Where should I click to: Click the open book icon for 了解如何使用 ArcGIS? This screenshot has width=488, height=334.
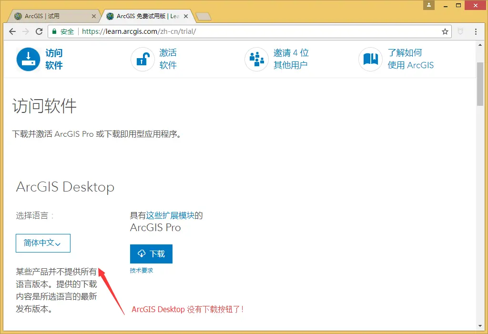coord(370,59)
